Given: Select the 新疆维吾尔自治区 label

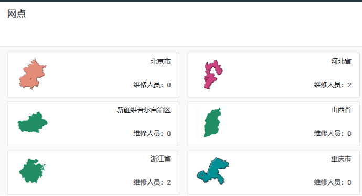Looking at the screenshot, I should click(x=144, y=110).
